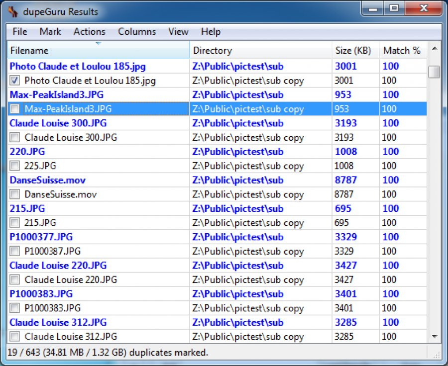Uncheck the Photo Claude et Loulou 185.jpg checkbox

[15, 81]
